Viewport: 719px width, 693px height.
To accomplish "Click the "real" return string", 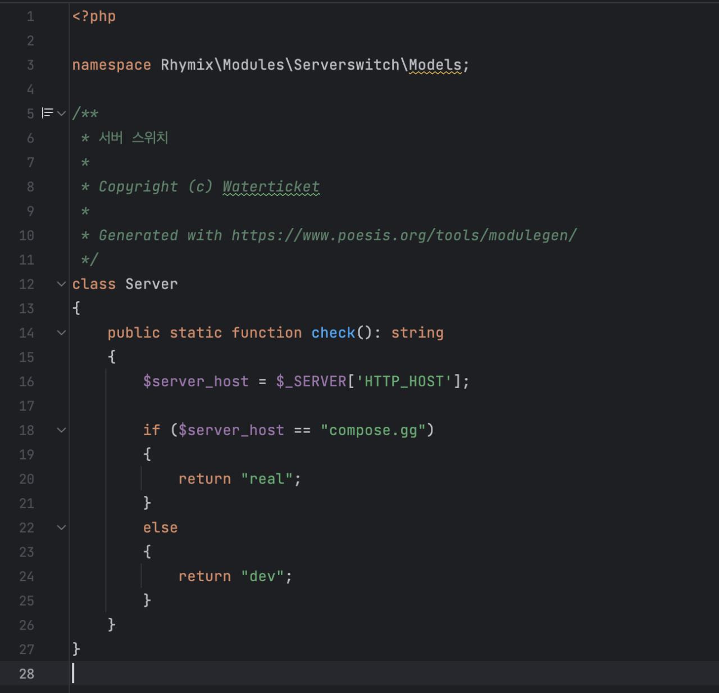I will pos(267,479).
